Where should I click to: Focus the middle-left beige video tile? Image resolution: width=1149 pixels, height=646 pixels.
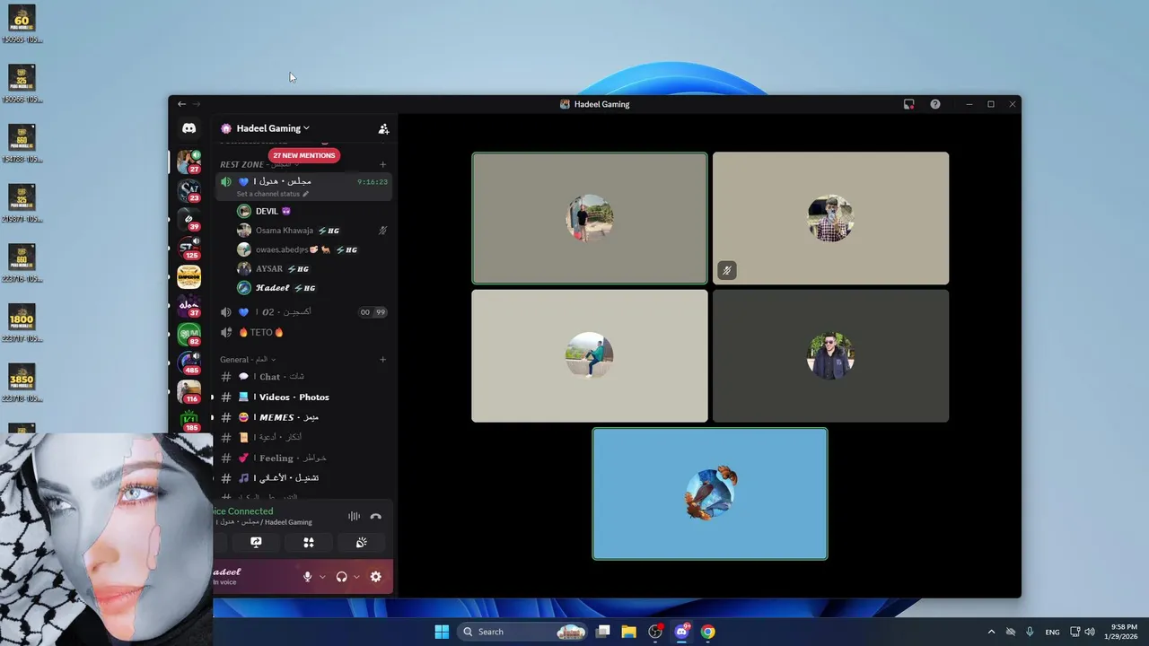[x=590, y=355]
